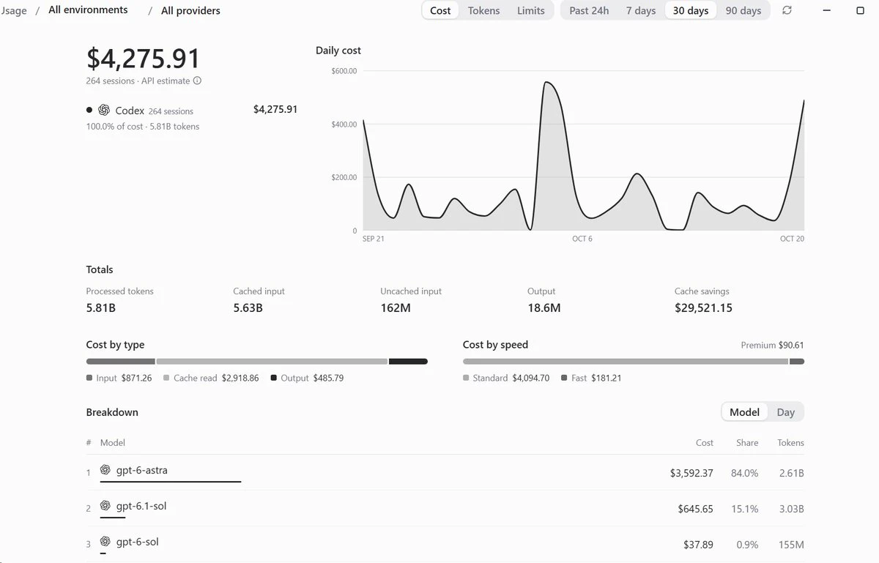Click the 15.1% share cell
879x563 pixels.
click(x=745, y=509)
